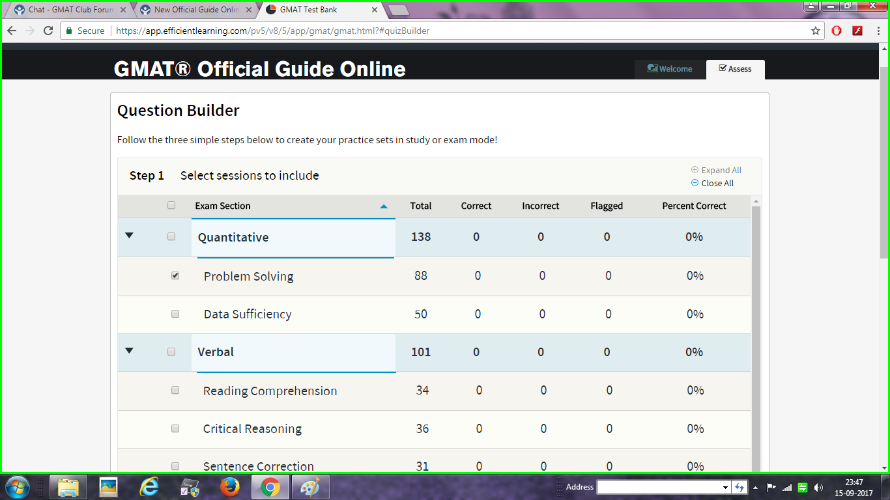
Task: Click the sort arrow in Exam Section header
Action: pos(384,206)
